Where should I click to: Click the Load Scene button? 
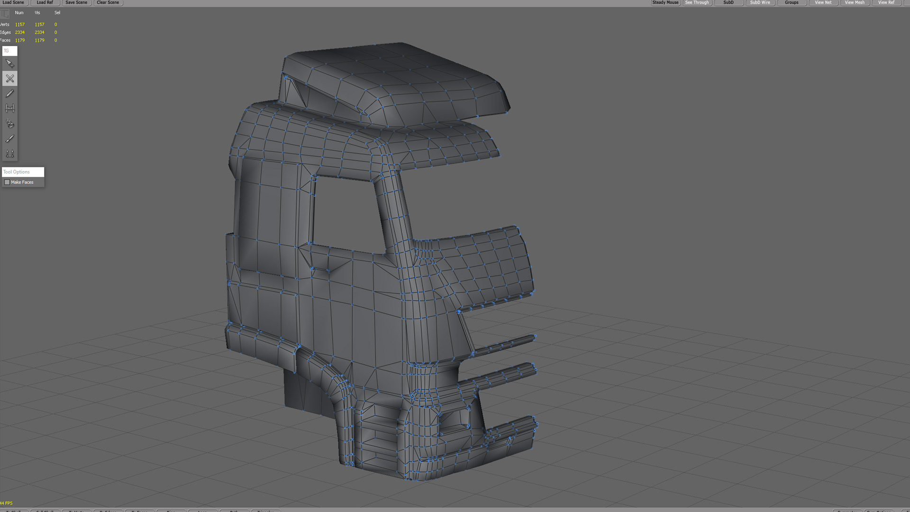pos(13,2)
